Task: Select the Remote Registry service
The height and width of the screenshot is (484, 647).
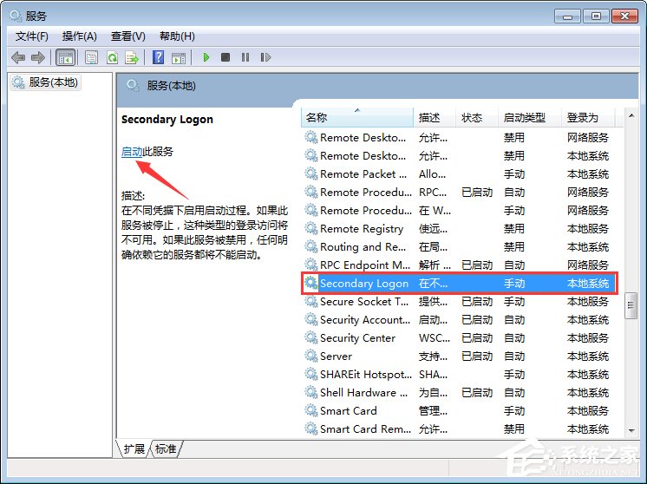Action: click(x=460, y=229)
